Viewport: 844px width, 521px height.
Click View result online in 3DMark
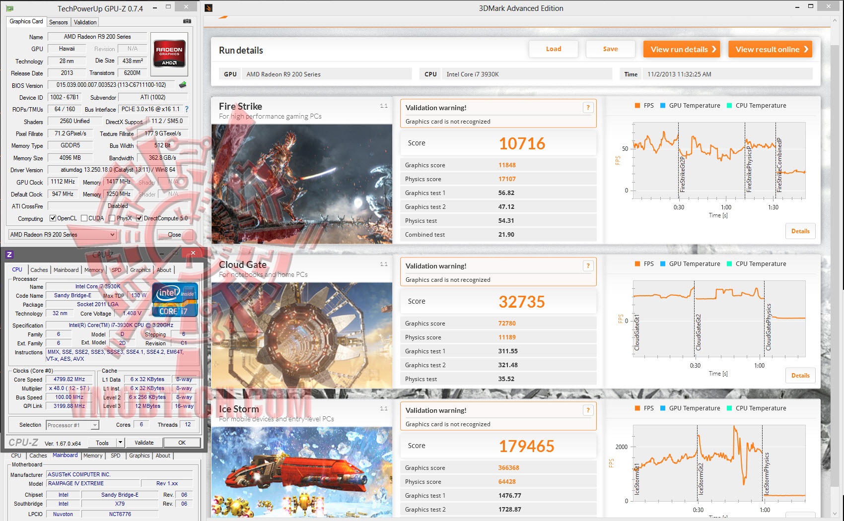coord(771,49)
